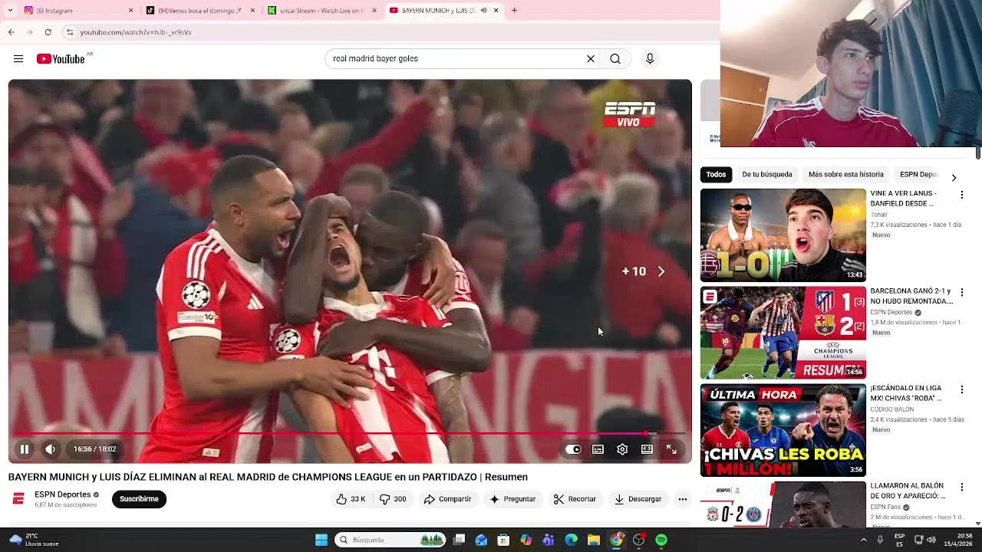
Task: Start voice search with the microphone
Action: 650,59
